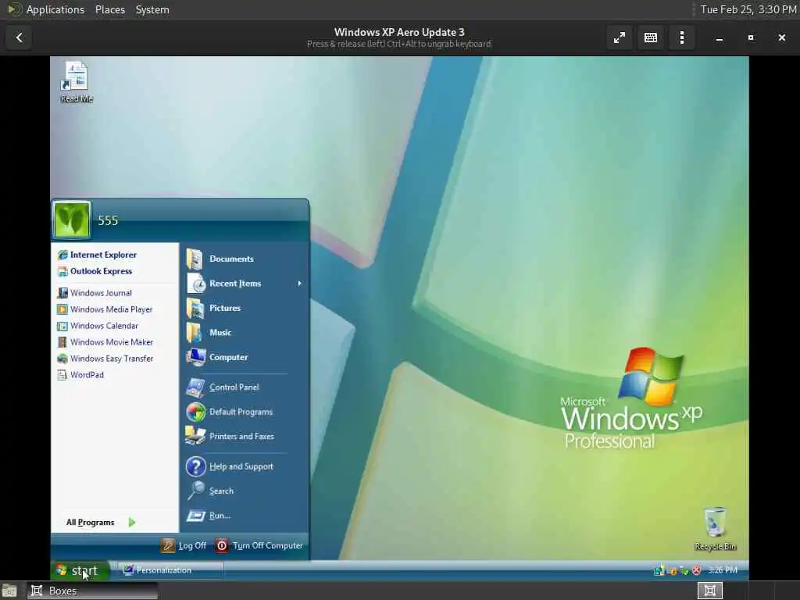Click the Windows start button
This screenshot has height=600, width=800.
point(80,570)
